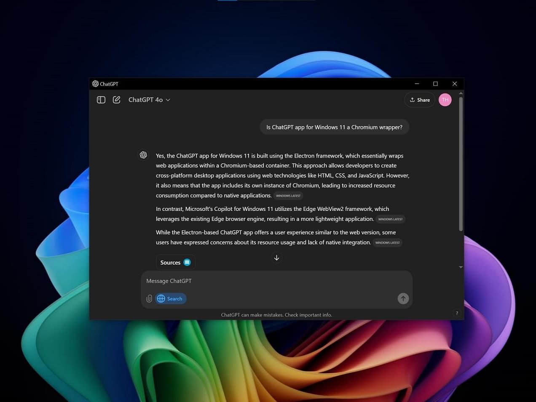The image size is (536, 402).
Task: Click the chat vertical scrollbar thumb
Action: coord(461,164)
